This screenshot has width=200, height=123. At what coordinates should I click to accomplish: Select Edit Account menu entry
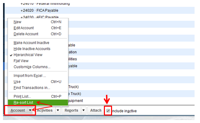pos(38,28)
